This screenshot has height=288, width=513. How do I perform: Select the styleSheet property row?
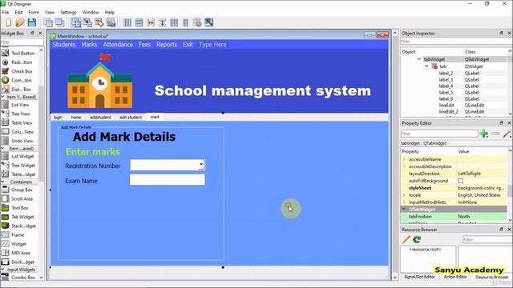(454, 188)
